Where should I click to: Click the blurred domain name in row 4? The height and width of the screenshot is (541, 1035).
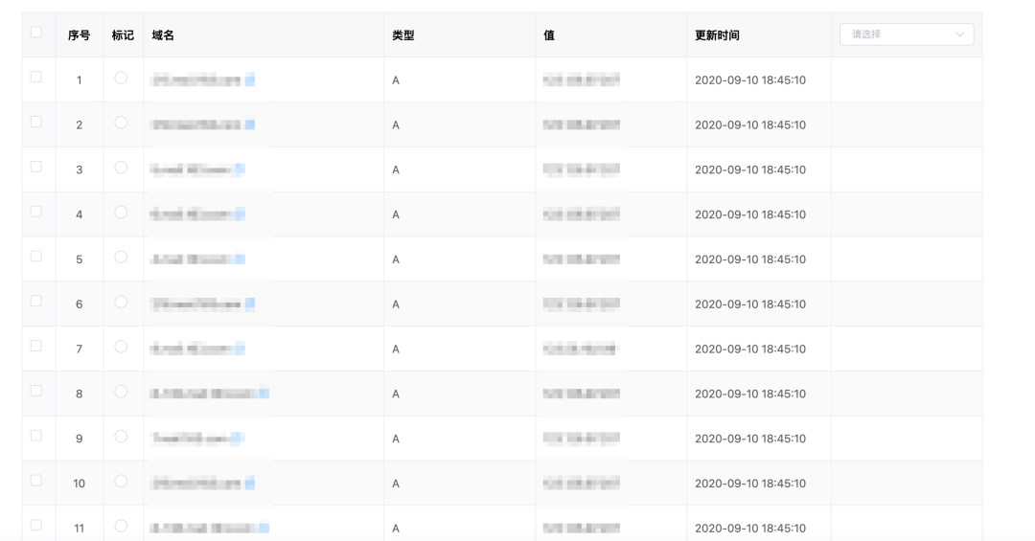(x=192, y=215)
